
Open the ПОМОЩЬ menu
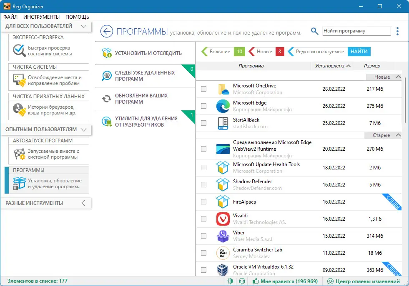tap(77, 17)
